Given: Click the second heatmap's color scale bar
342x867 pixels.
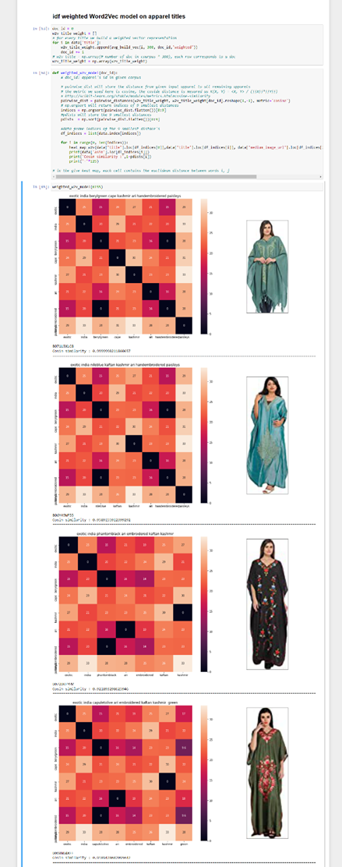Looking at the screenshot, I should [203, 435].
